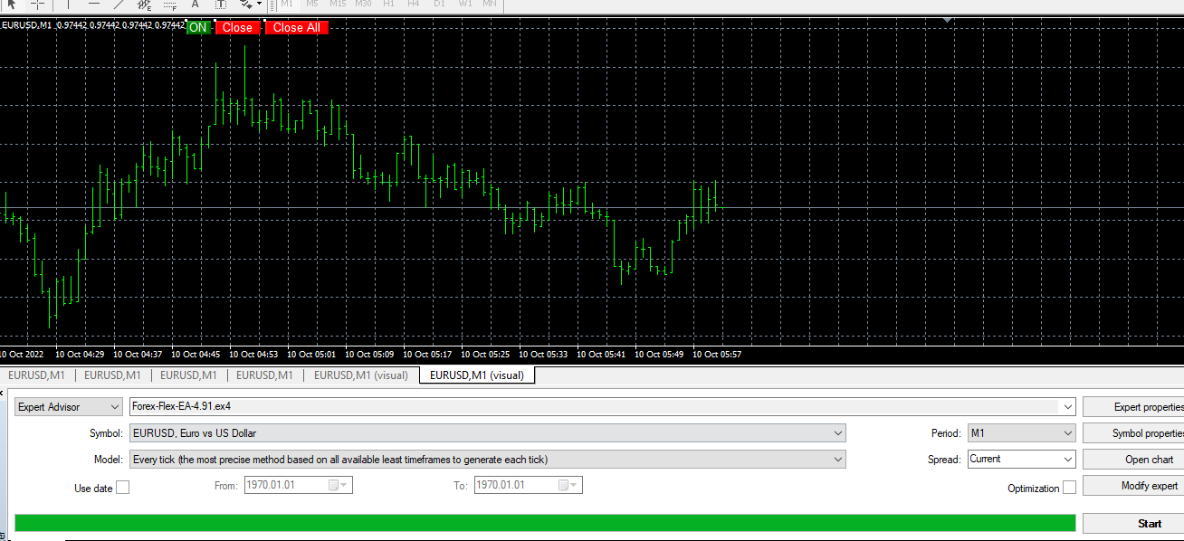
Task: Select the vertical line drawing tool
Action: coord(68,5)
